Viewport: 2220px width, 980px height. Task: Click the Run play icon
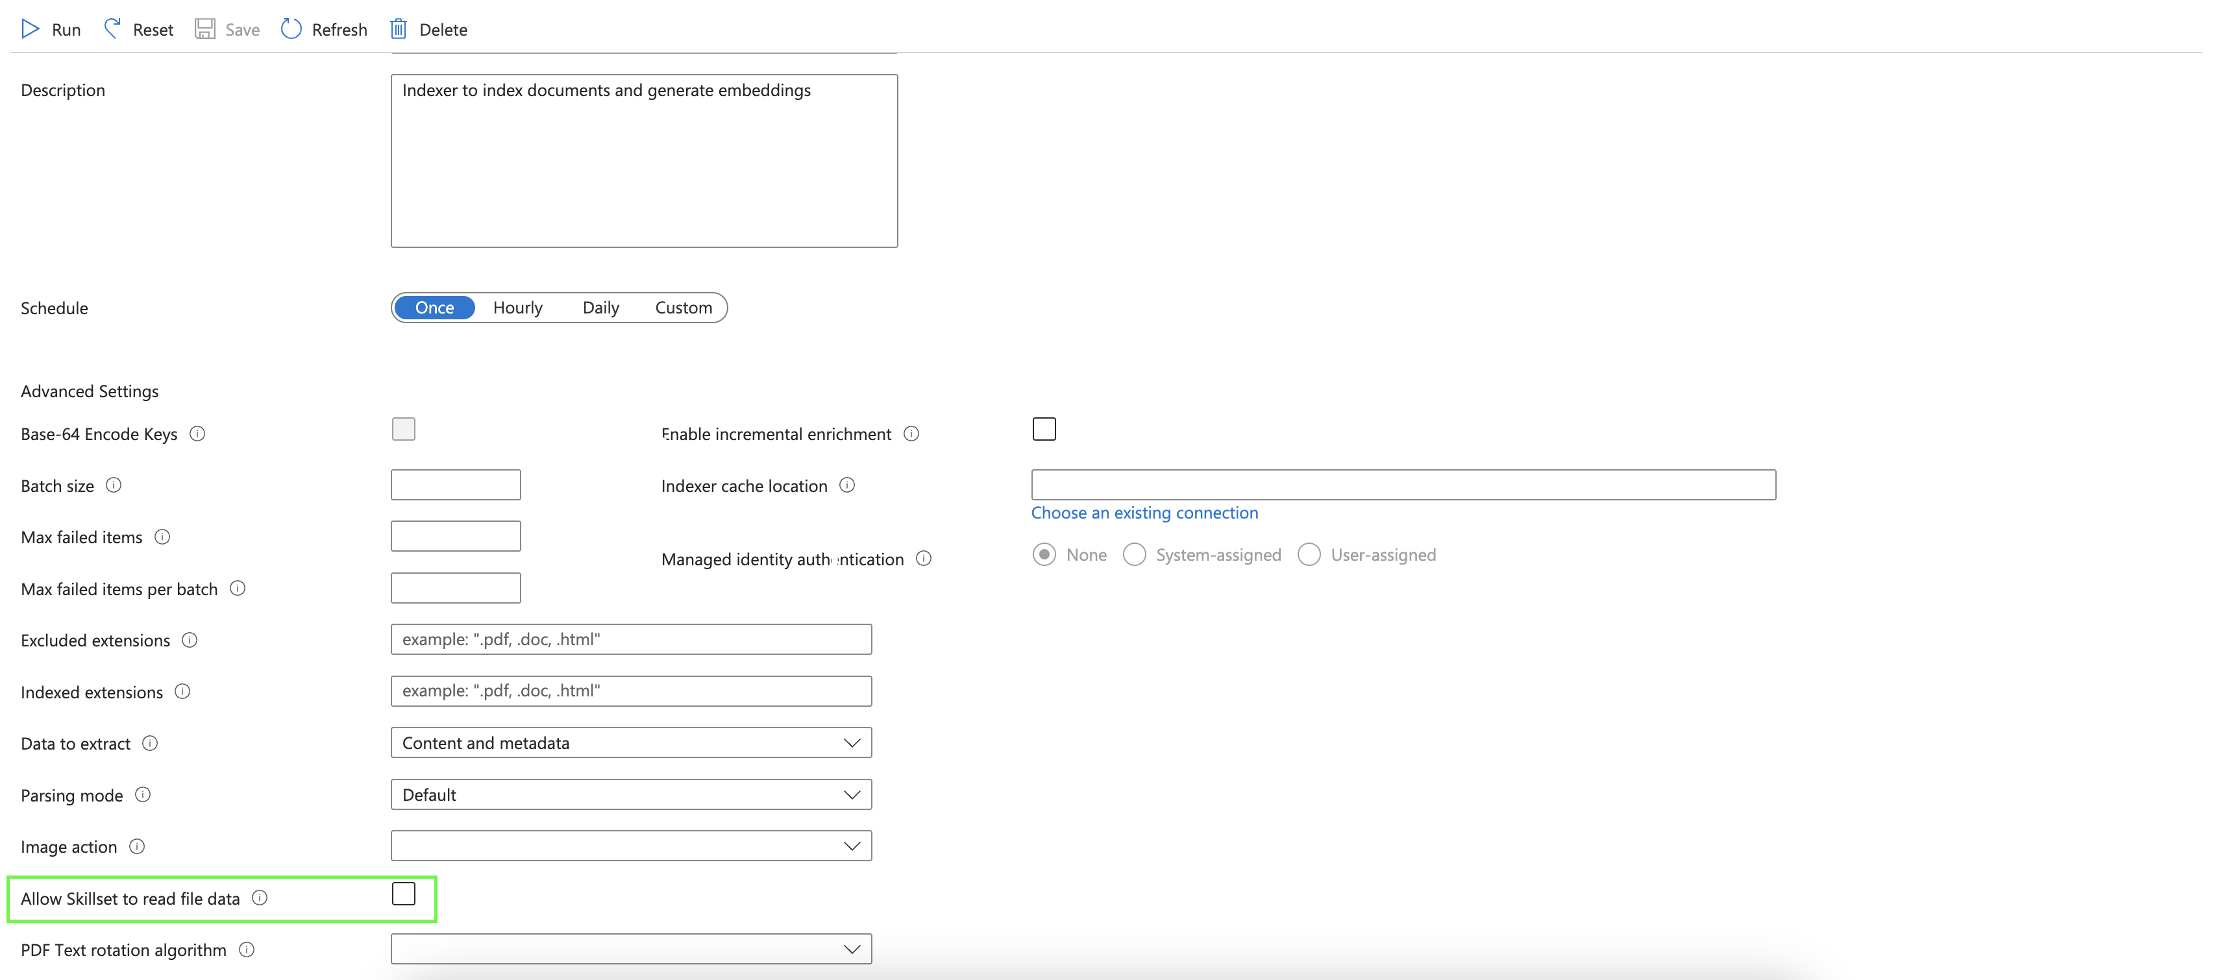click(x=31, y=29)
